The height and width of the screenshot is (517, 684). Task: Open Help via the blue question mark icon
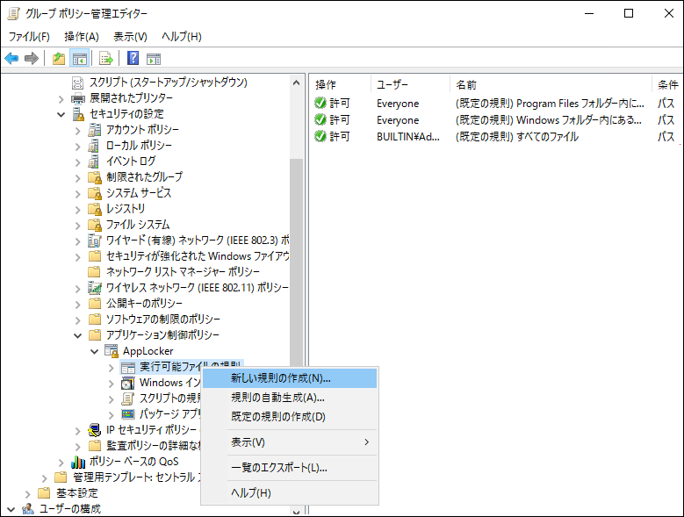[x=133, y=59]
